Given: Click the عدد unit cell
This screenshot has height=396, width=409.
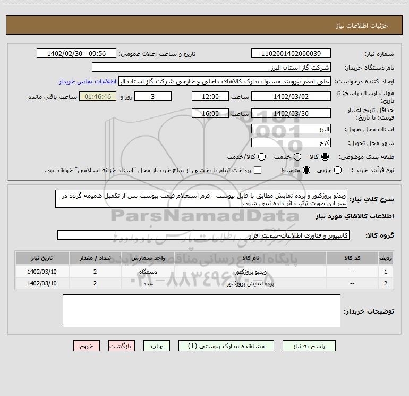Looking at the screenshot, I should tap(148, 283).
